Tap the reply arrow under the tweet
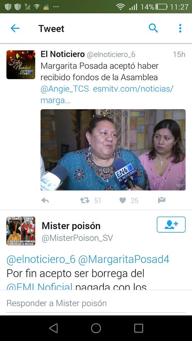 point(45,200)
